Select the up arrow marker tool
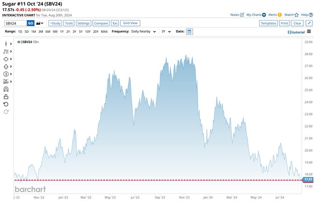The width and height of the screenshot is (317, 203). (x=6, y=67)
